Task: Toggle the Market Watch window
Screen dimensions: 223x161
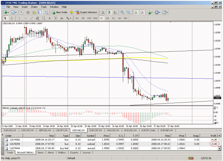Action: pos(22,12)
